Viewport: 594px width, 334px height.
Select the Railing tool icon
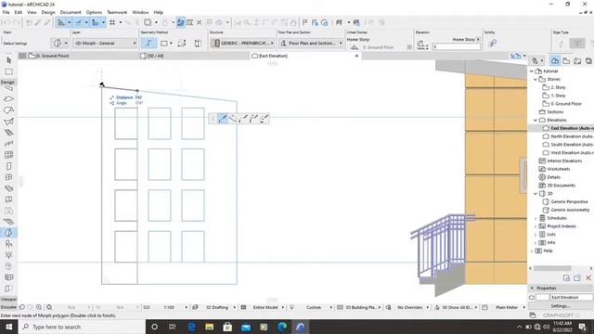(x=8, y=144)
